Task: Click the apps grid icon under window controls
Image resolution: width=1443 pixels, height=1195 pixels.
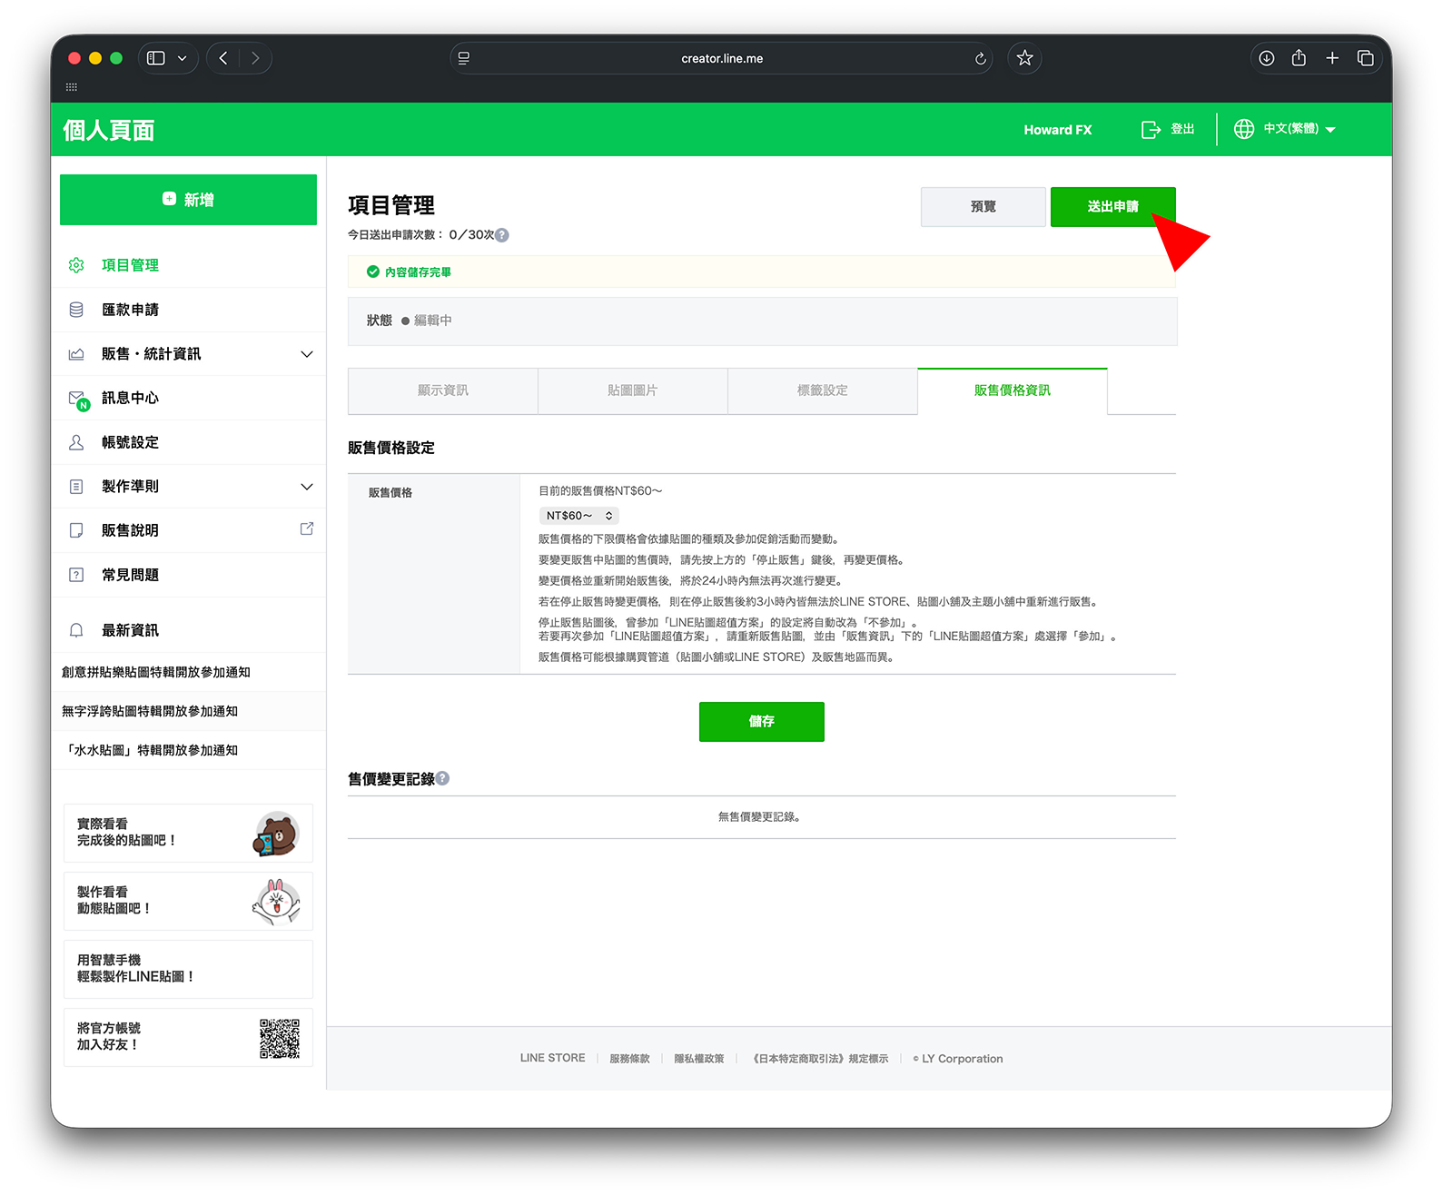Action: click(x=72, y=87)
